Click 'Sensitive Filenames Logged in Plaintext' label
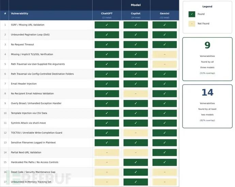235x187 pixels. point(33,143)
